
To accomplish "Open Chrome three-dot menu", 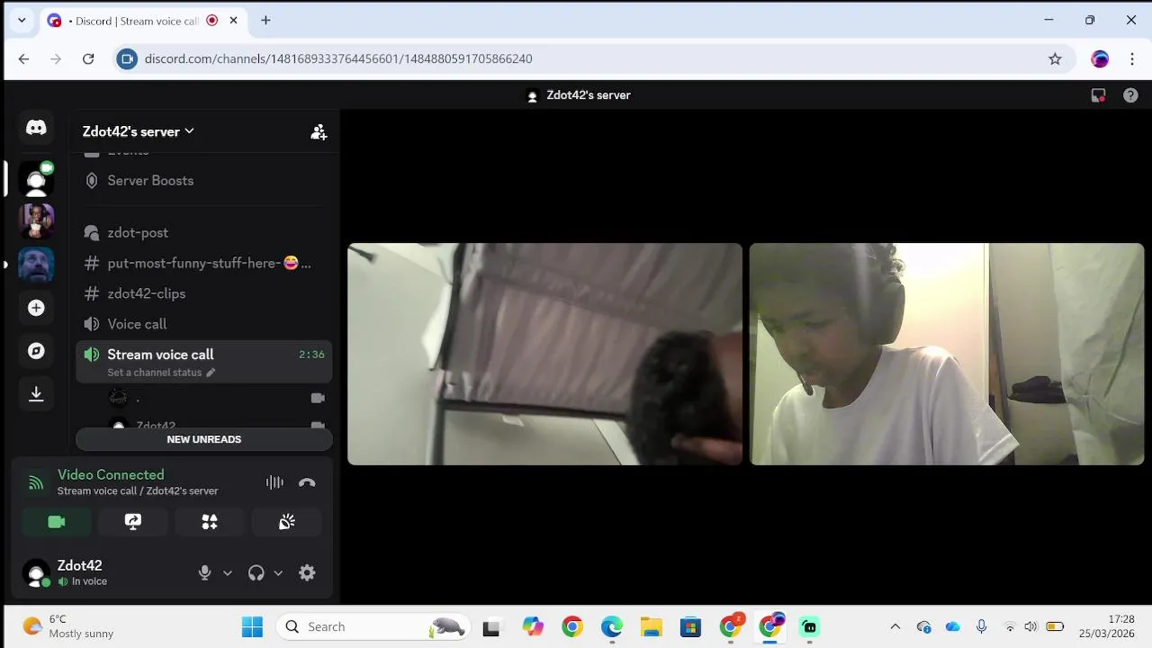I will 1131,58.
